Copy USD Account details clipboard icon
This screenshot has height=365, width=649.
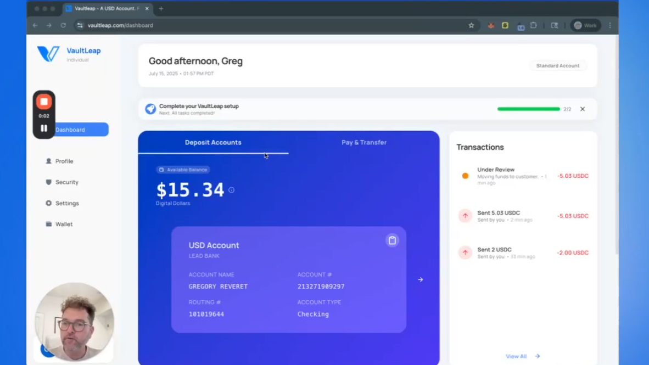392,240
